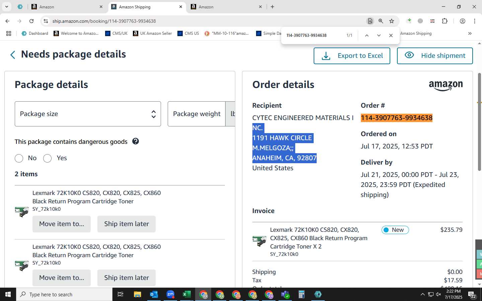Image resolution: width=482 pixels, height=301 pixels.
Task: Click Move item to for second Lexmark item
Action: click(62, 278)
